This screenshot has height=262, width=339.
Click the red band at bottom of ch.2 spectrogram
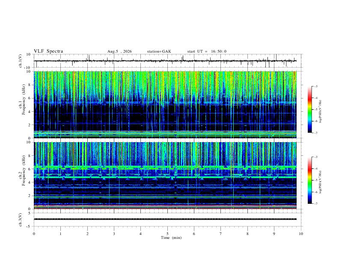click(x=165, y=208)
